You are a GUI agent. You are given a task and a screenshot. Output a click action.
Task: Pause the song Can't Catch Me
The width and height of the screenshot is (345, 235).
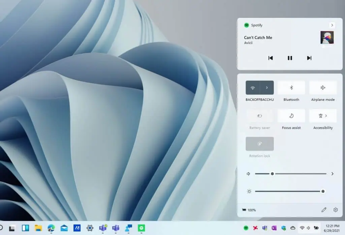click(x=290, y=58)
